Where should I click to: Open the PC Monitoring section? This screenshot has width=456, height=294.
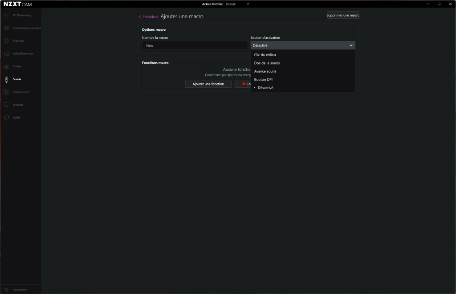20,15
